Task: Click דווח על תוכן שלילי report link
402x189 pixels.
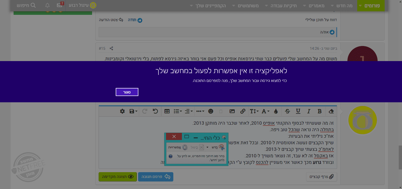Action: click(x=321, y=20)
